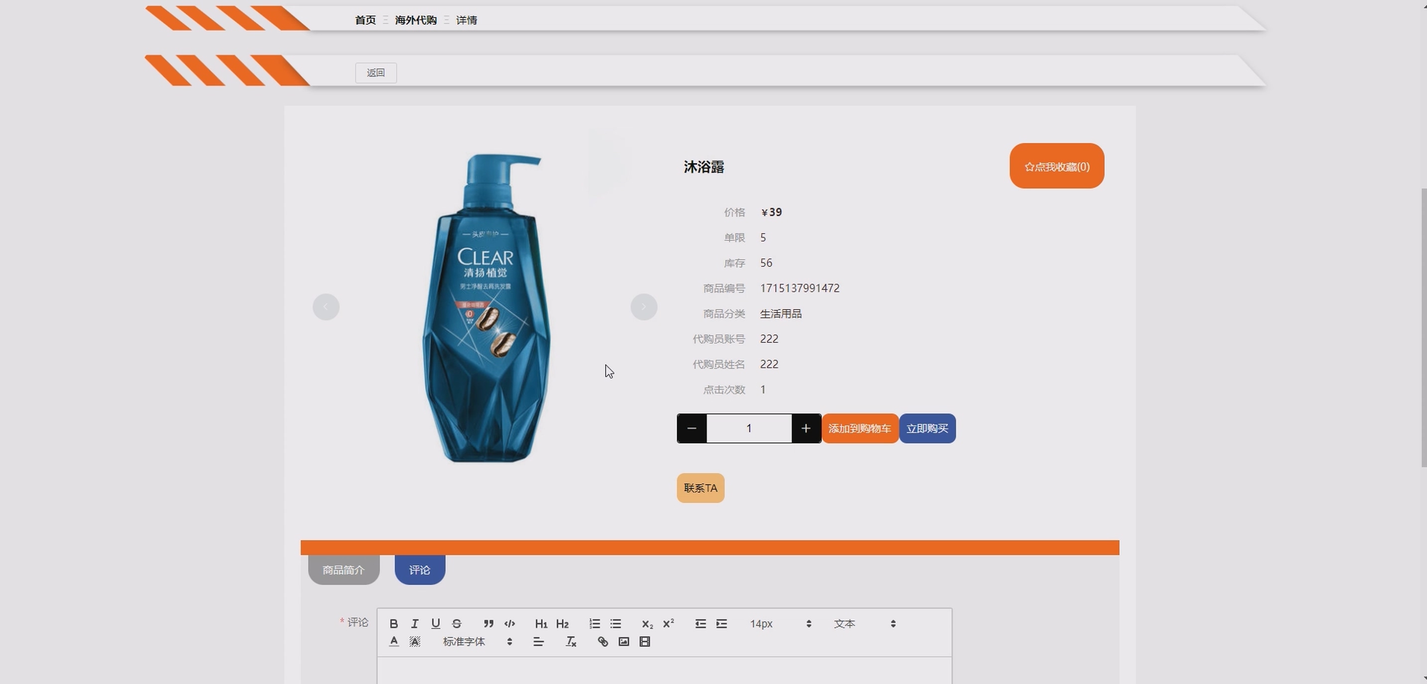
Task: Open the 文本 heading type dropdown
Action: (x=865, y=624)
